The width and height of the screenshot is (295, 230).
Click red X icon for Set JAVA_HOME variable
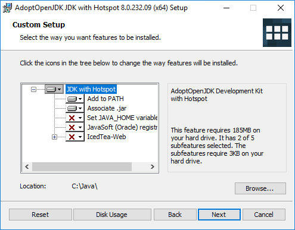[x=72, y=118]
